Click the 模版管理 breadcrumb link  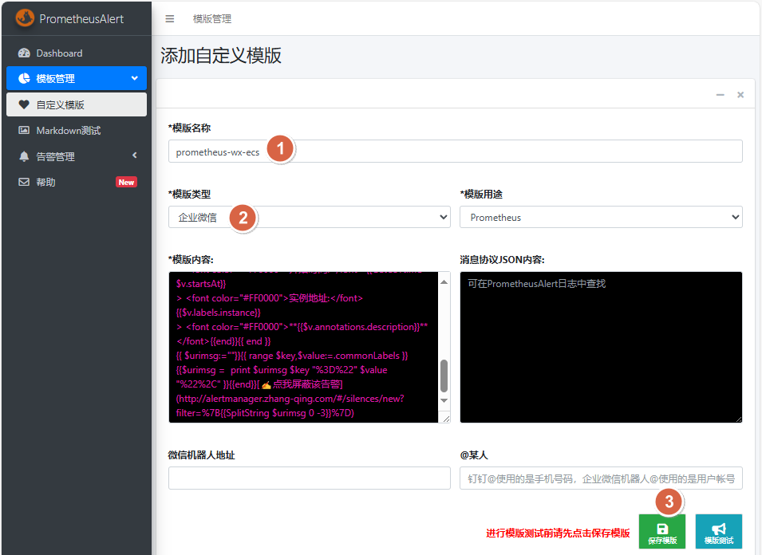[x=212, y=19]
